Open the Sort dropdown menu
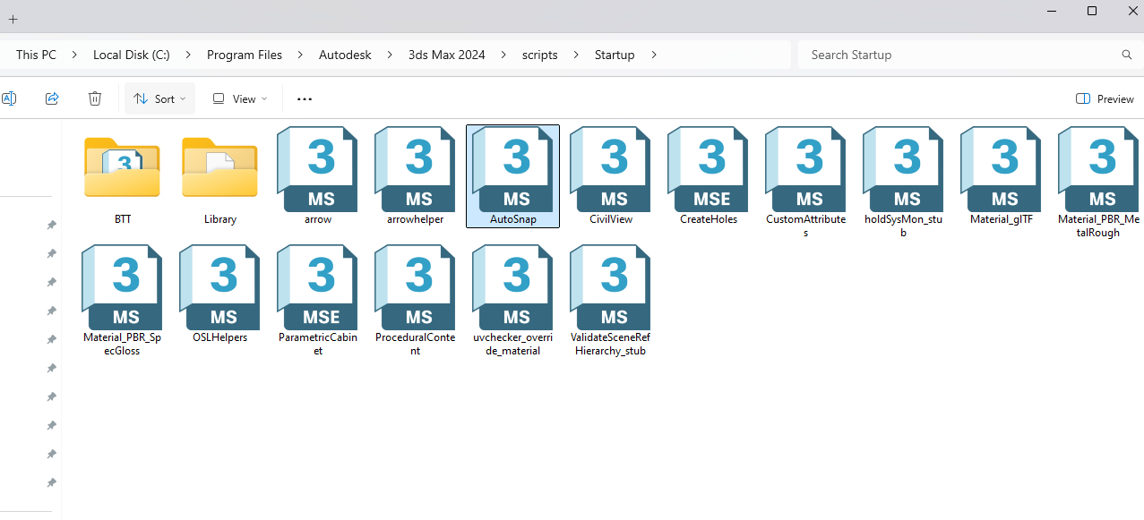This screenshot has width=1144, height=520. click(159, 98)
